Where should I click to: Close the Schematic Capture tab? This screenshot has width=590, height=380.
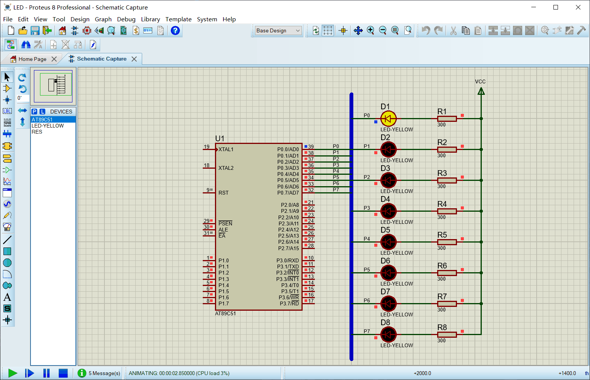coord(134,59)
